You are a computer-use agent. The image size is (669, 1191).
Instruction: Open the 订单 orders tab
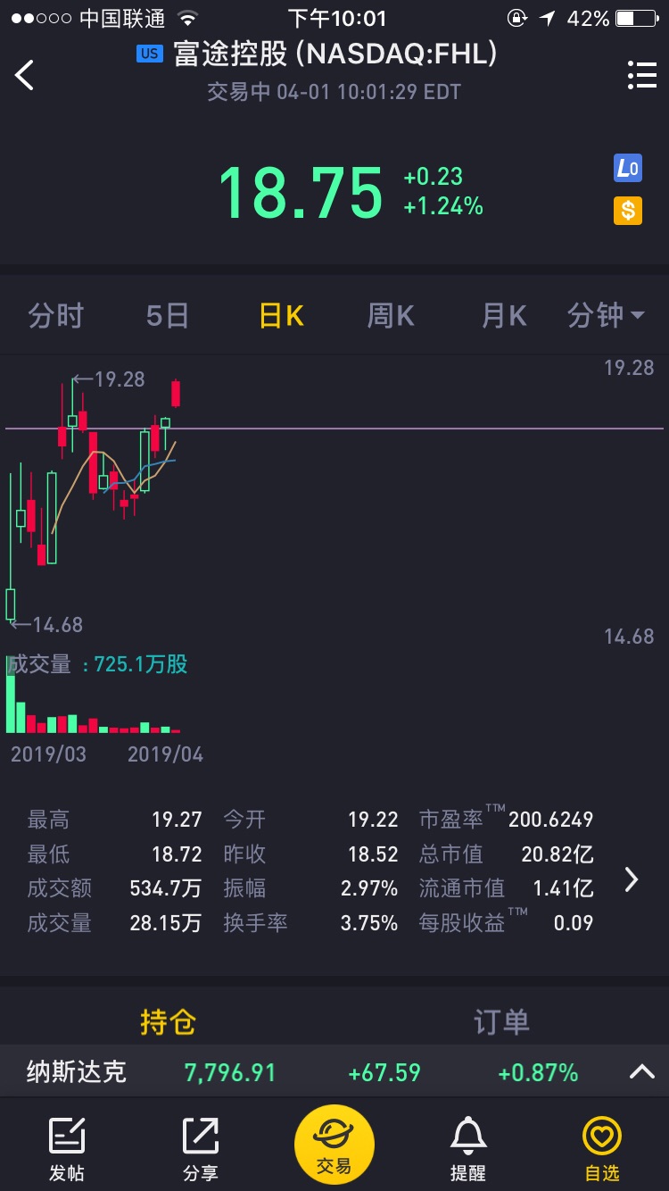pos(501,1022)
